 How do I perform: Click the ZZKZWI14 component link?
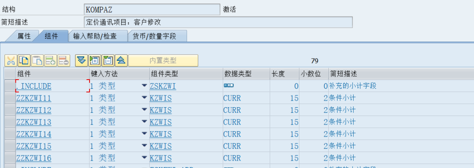(34, 134)
